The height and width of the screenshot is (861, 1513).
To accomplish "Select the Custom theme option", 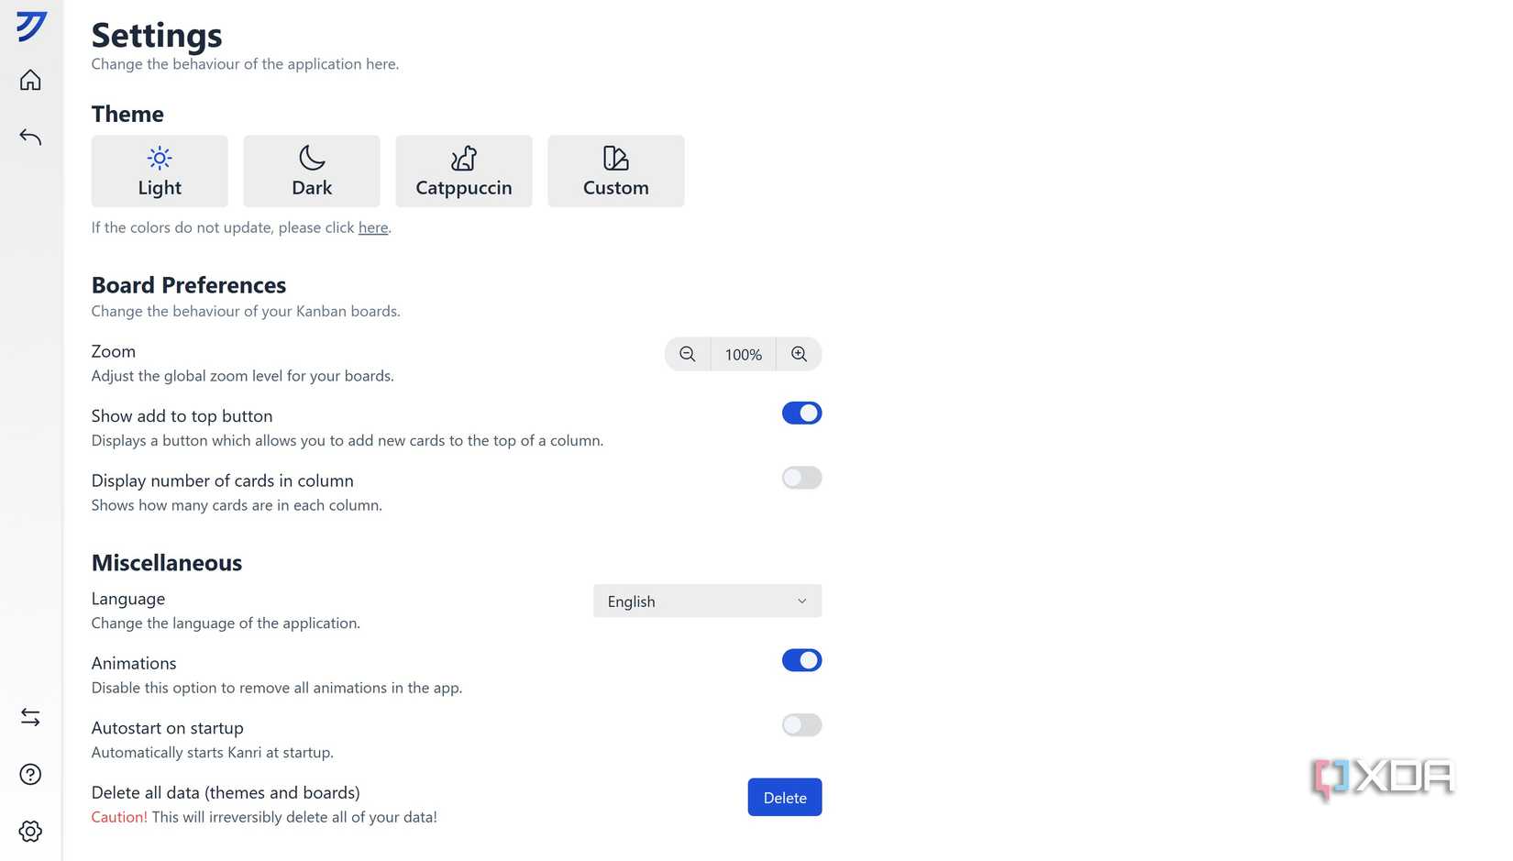I will tap(615, 171).
